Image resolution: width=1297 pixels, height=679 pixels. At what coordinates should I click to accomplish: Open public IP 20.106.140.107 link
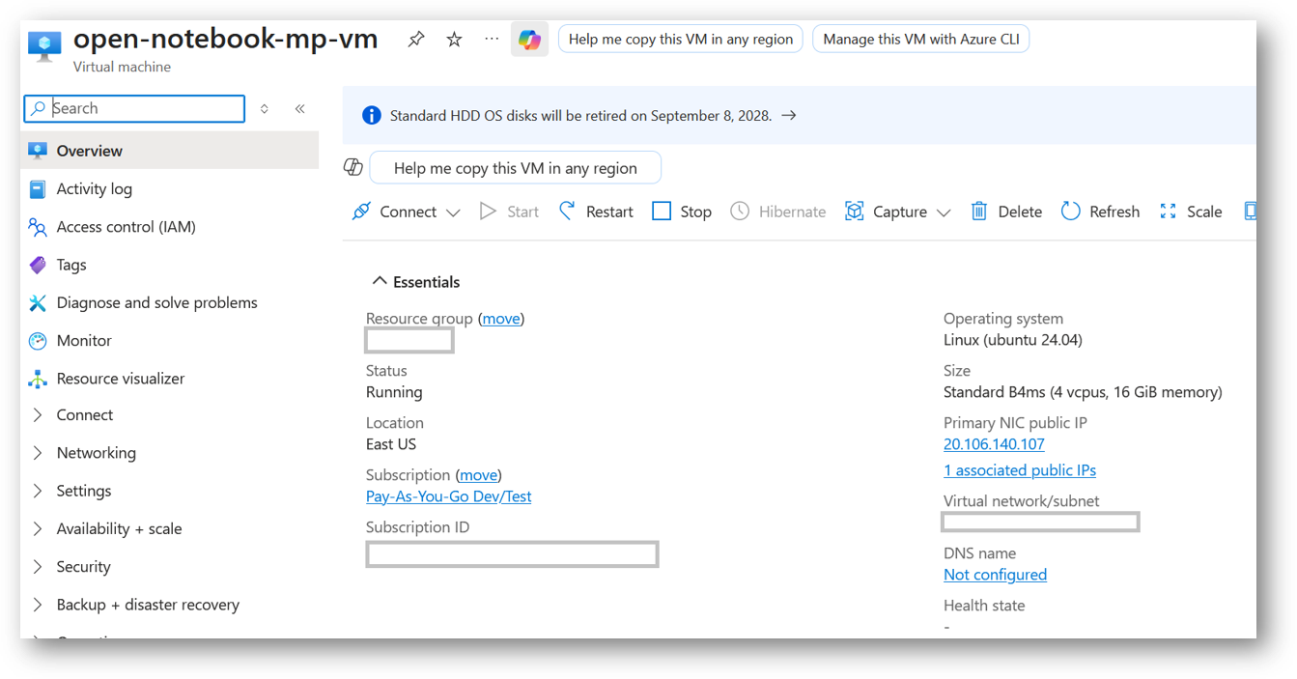(994, 444)
